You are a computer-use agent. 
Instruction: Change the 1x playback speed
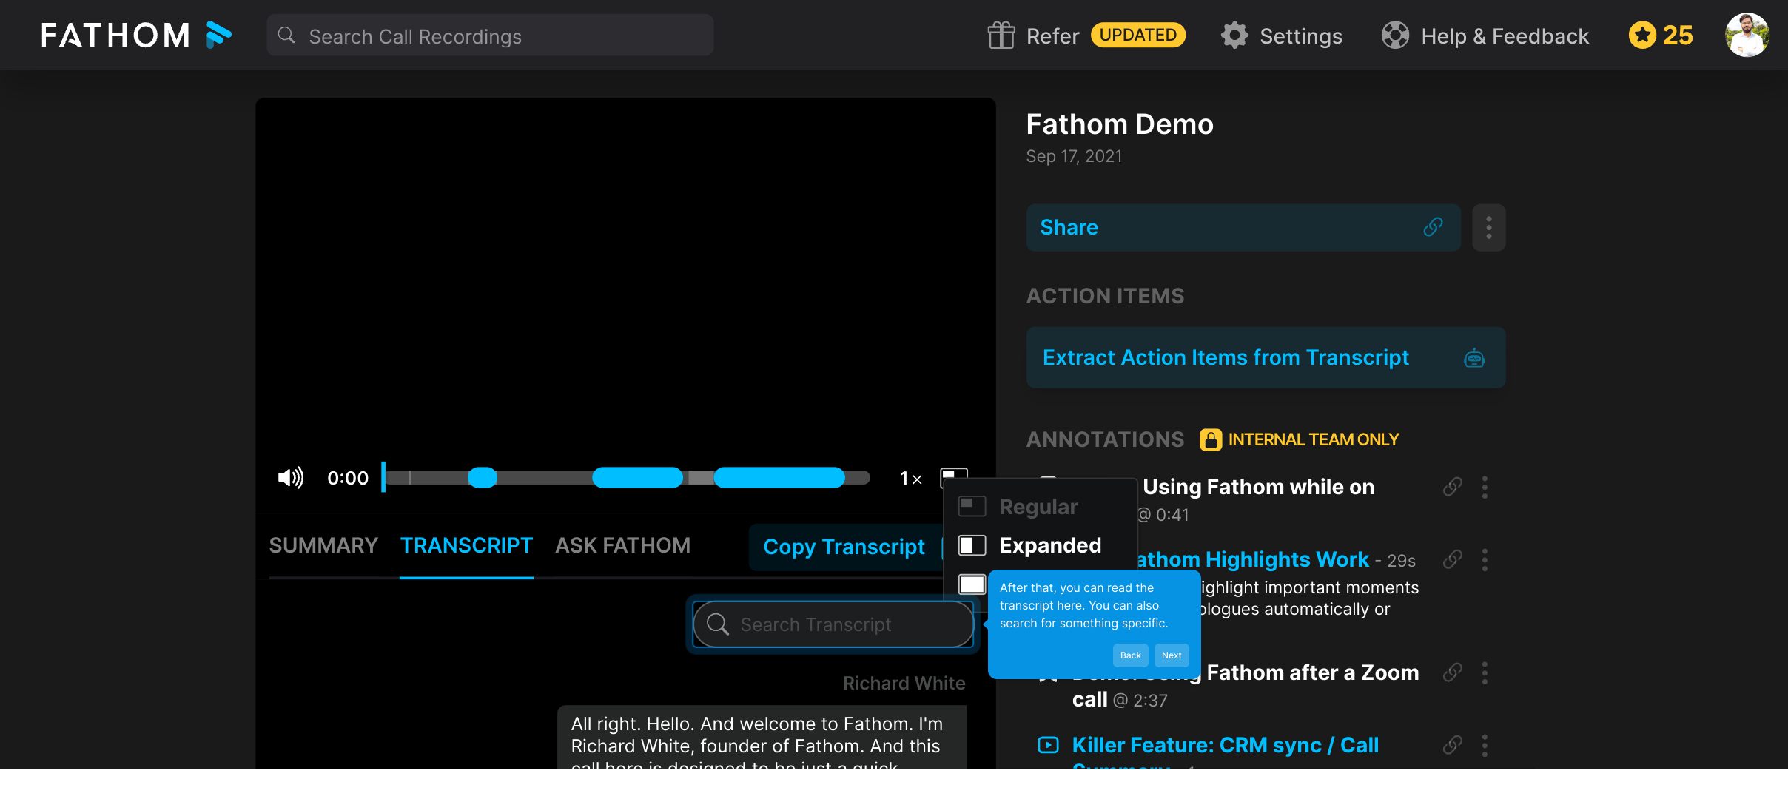(x=910, y=479)
